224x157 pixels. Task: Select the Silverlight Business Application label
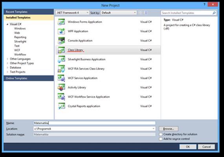pyautogui.click(x=86, y=59)
